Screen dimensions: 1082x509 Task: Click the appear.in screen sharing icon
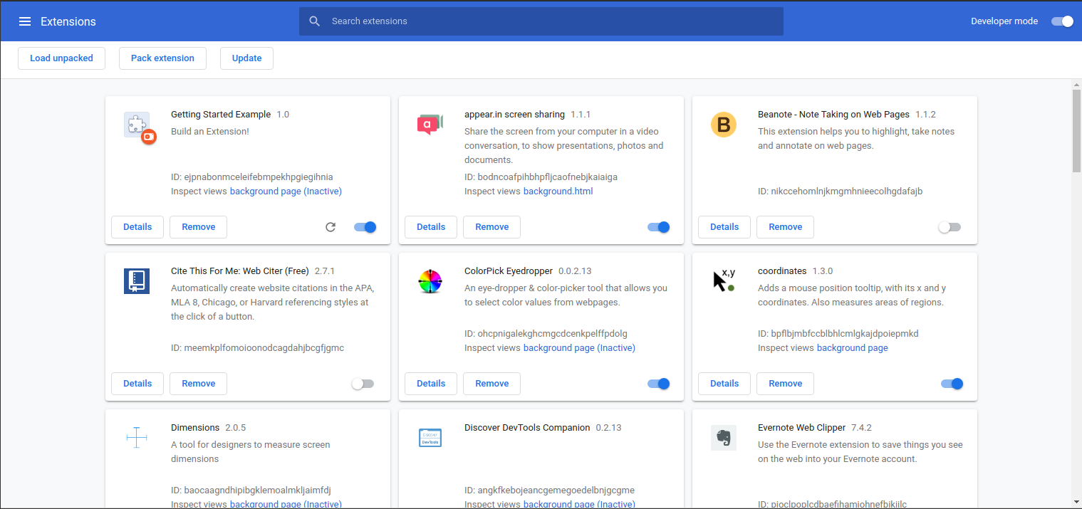(x=430, y=125)
